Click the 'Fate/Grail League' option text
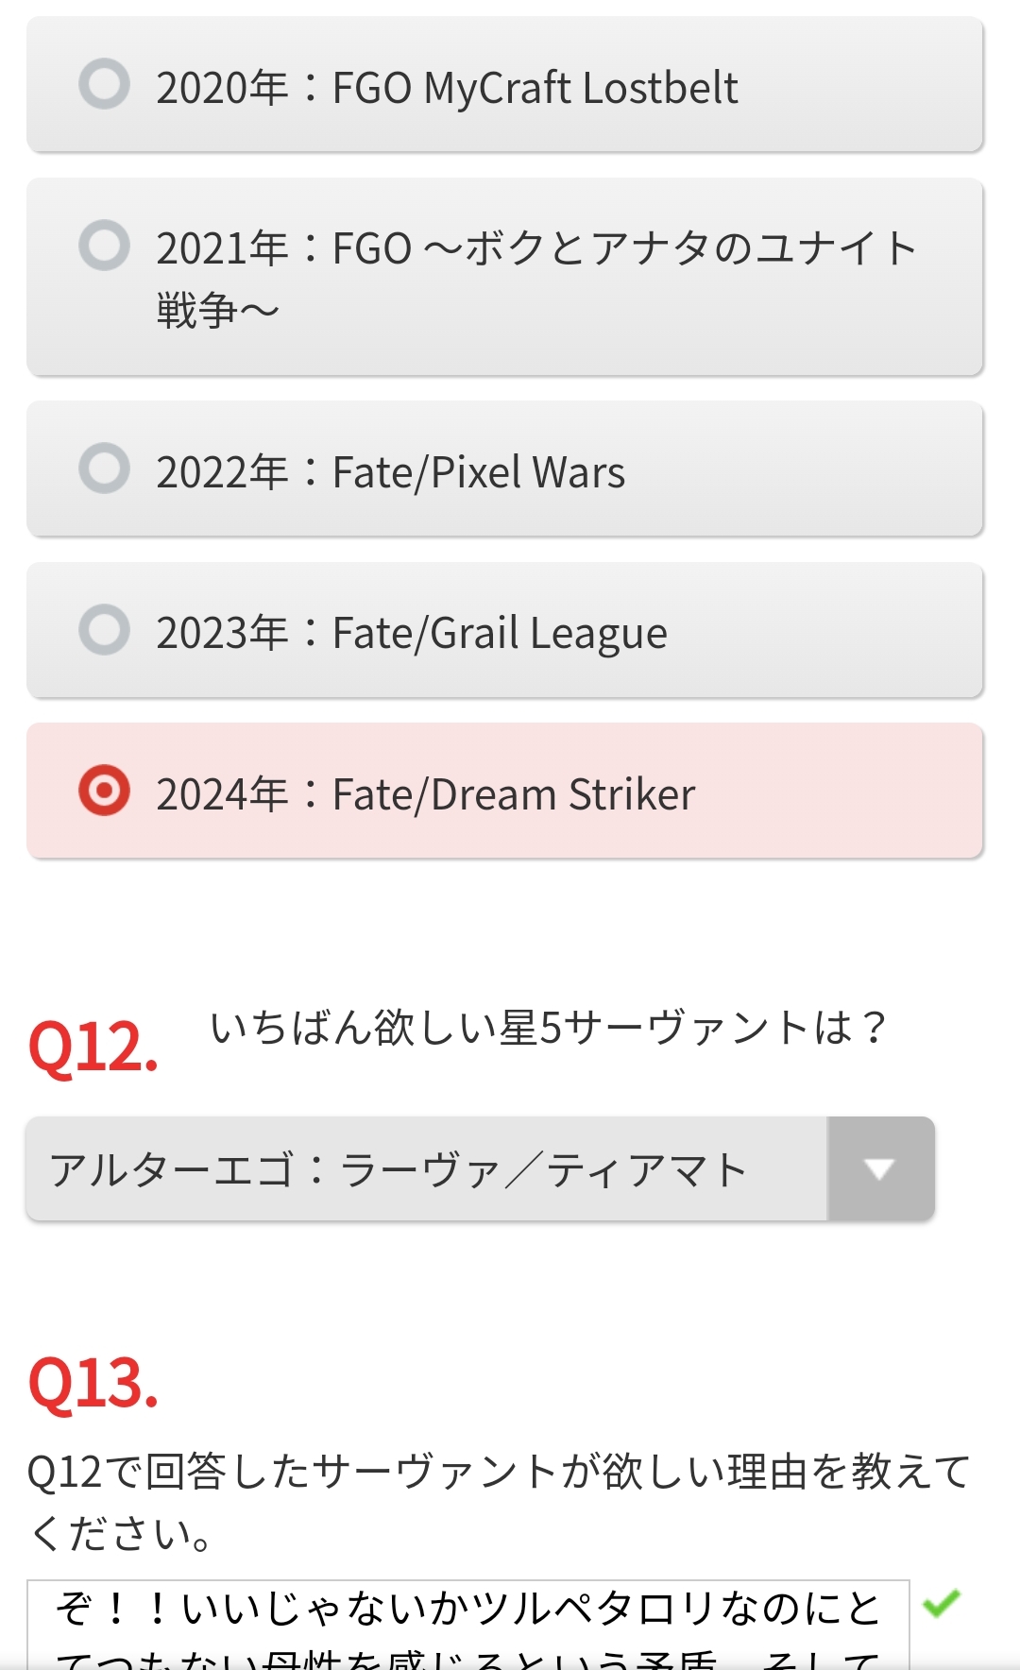The height and width of the screenshot is (1670, 1020). (x=500, y=633)
